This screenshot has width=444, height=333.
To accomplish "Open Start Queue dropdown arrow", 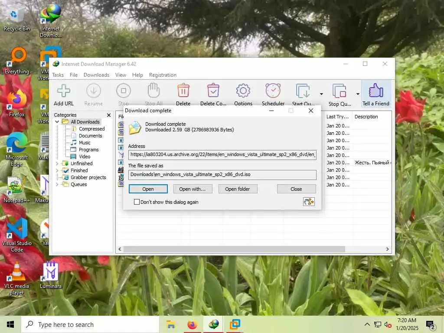I will [321, 94].
